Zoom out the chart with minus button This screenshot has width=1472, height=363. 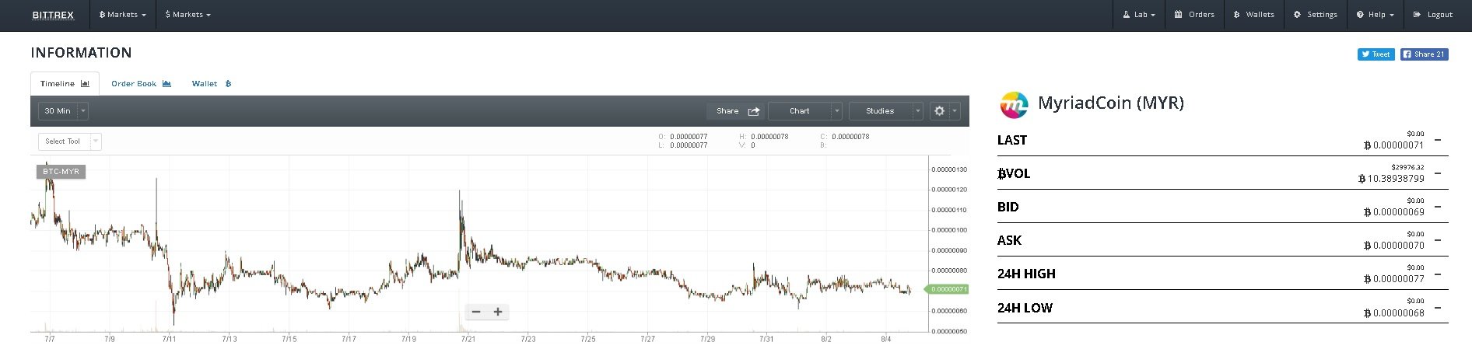[x=476, y=312]
